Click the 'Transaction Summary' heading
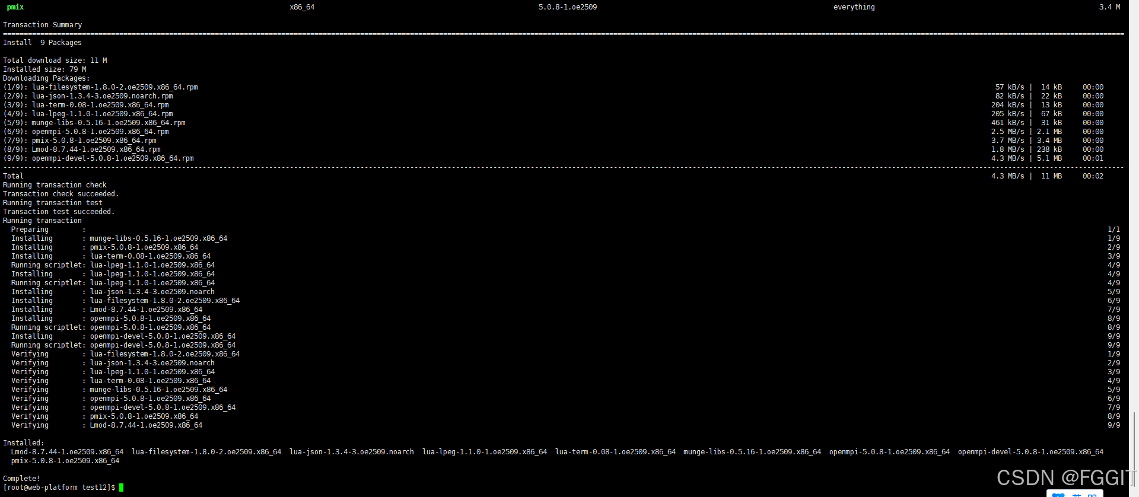Viewport: 1139px width, 497px height. (43, 25)
